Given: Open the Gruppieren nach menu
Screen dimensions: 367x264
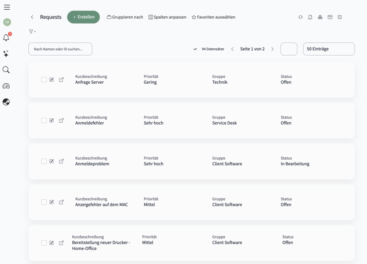Looking at the screenshot, I should [x=125, y=17].
